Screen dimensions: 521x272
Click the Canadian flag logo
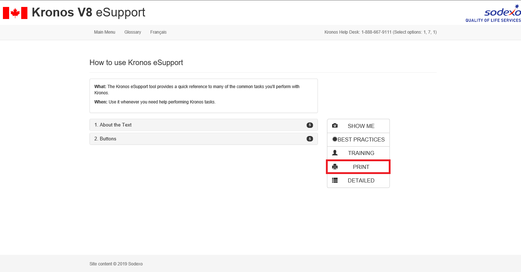(x=15, y=12)
